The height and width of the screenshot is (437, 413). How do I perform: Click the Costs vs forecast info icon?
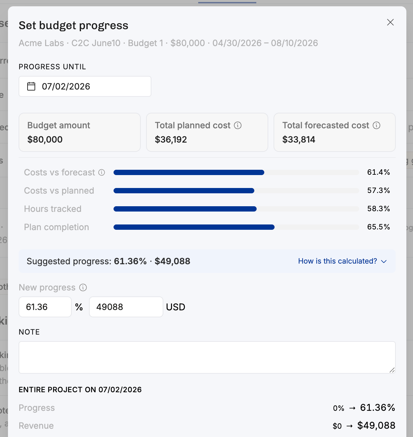point(102,172)
